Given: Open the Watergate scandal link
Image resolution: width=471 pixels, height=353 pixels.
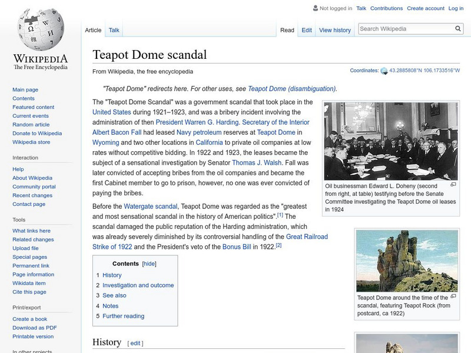Looking at the screenshot, I should click(151, 207).
